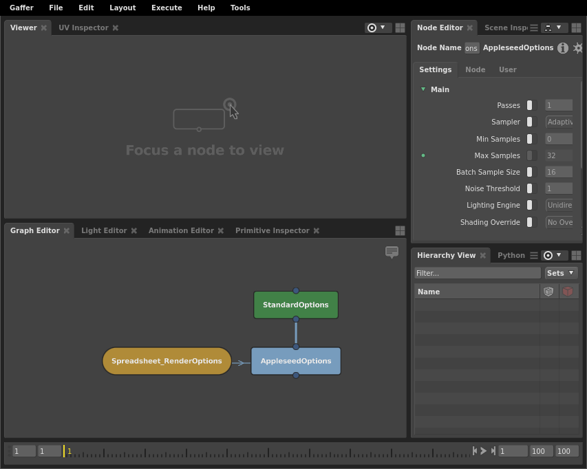Switch to the Light Editor tab
587x469 pixels.
tap(104, 231)
